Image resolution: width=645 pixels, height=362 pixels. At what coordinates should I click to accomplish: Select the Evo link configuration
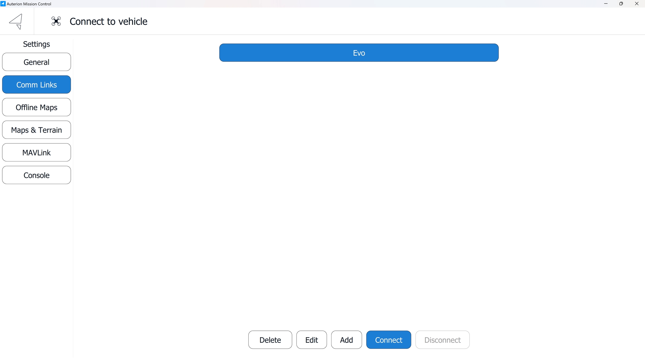tap(359, 53)
